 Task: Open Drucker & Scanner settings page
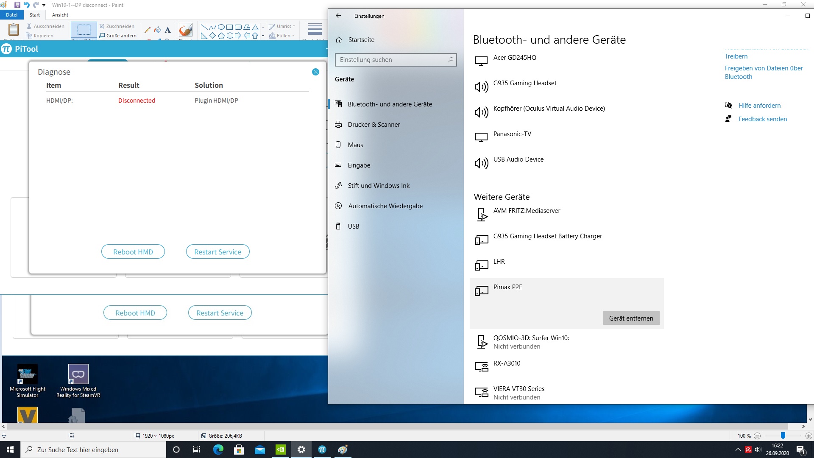[x=374, y=125]
